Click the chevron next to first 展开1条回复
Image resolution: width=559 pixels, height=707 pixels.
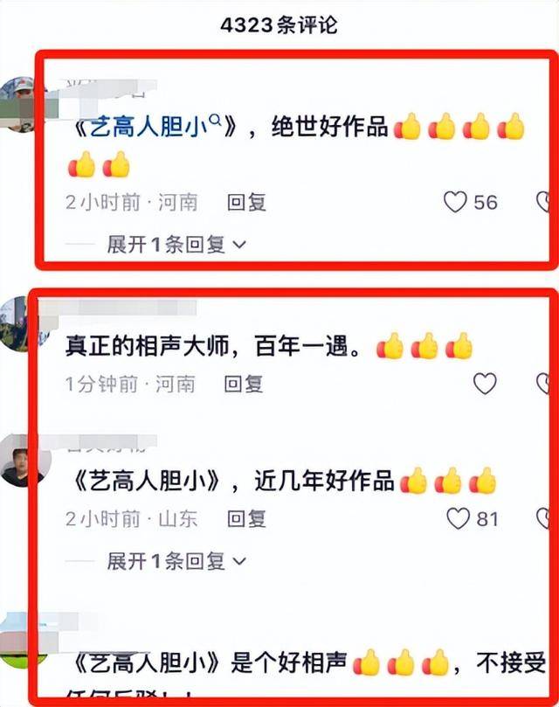pyautogui.click(x=239, y=246)
